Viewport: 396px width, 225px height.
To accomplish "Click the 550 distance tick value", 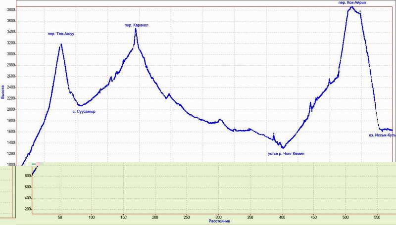I will (377, 217).
